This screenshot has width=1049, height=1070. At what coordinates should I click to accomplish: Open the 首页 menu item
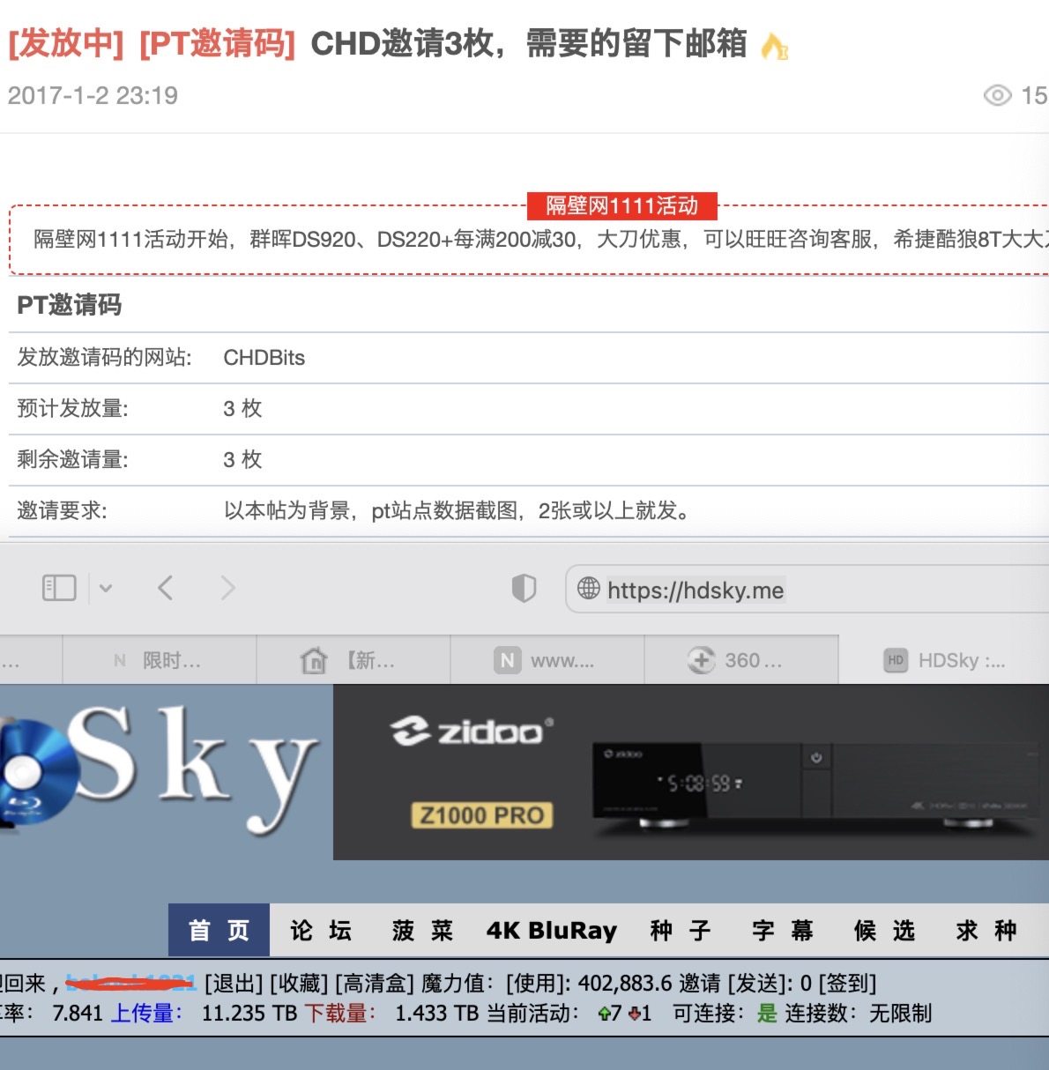[x=219, y=931]
